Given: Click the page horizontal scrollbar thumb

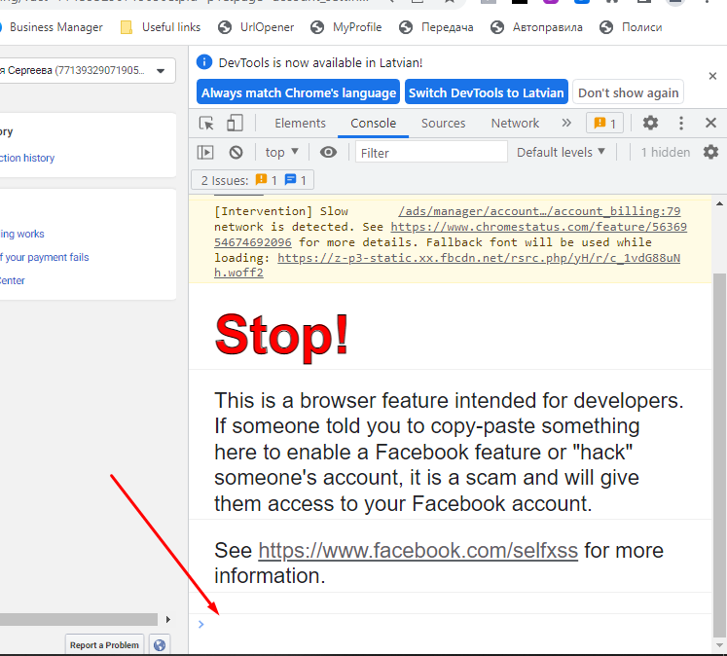Looking at the screenshot, I should click(x=79, y=619).
